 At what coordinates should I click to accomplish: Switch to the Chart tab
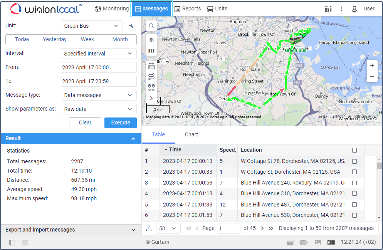[191, 134]
